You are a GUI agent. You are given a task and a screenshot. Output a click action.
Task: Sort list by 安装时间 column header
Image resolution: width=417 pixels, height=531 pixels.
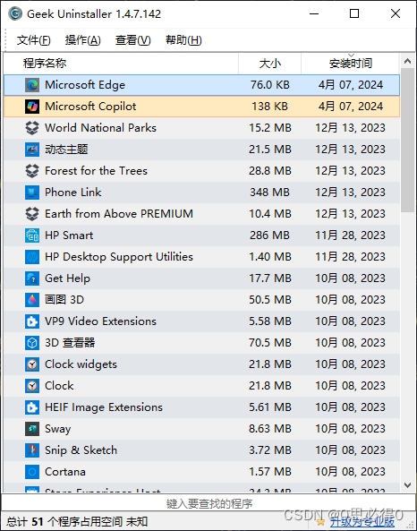tap(350, 64)
